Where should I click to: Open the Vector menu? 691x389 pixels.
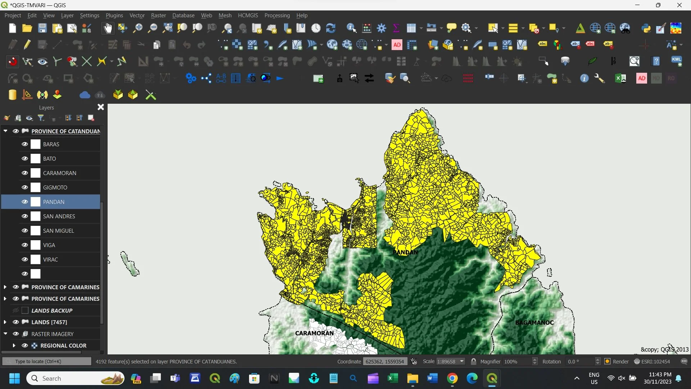tap(137, 15)
